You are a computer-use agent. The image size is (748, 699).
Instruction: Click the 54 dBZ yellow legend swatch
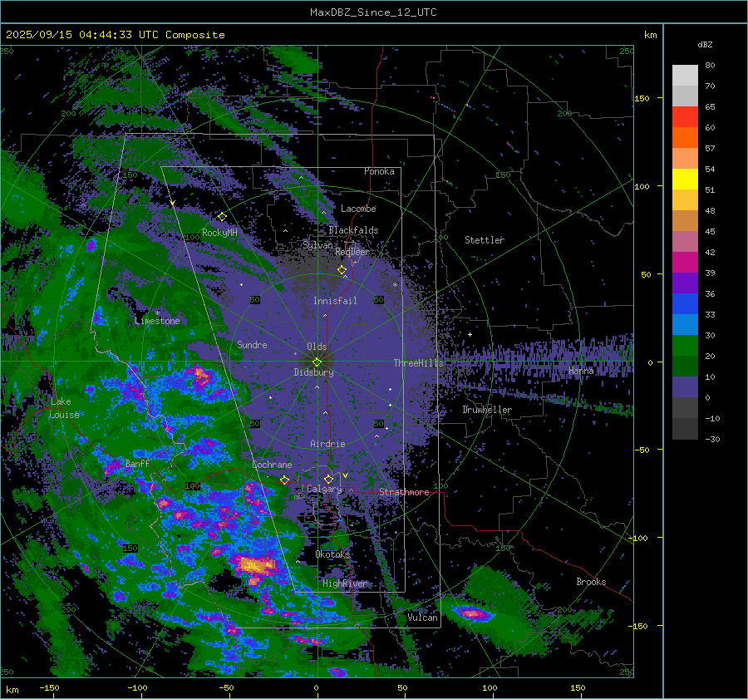pos(685,179)
